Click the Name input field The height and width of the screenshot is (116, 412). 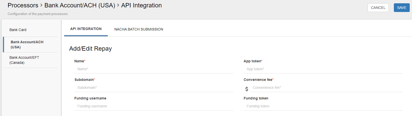coord(154,69)
